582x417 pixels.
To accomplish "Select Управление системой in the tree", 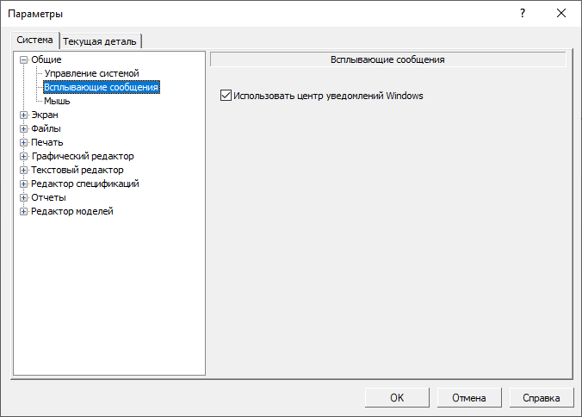I will point(91,74).
